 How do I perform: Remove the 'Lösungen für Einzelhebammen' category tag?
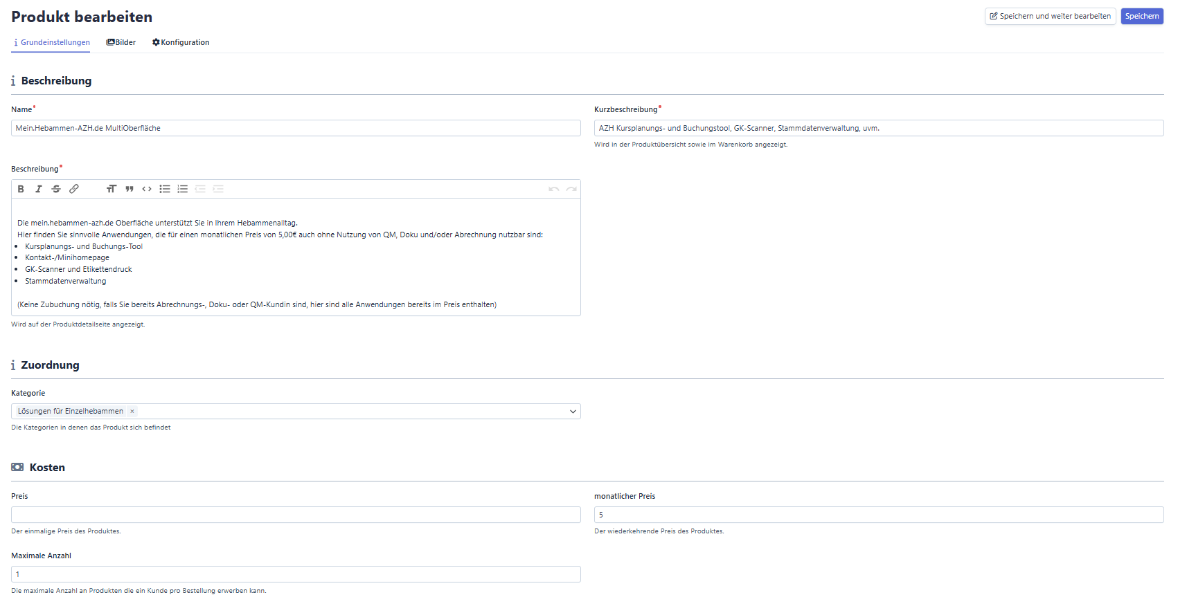click(x=132, y=412)
